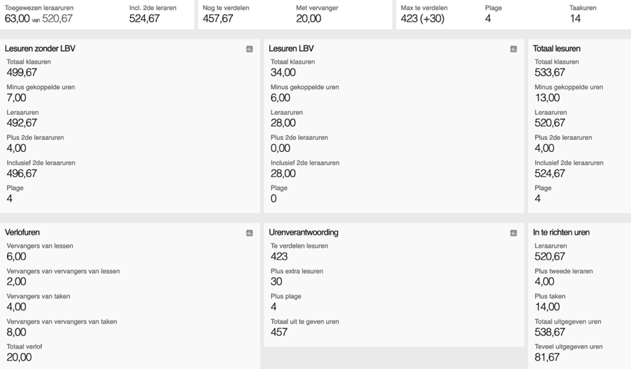Open Urenverantwoording panel chart icon

(x=513, y=233)
